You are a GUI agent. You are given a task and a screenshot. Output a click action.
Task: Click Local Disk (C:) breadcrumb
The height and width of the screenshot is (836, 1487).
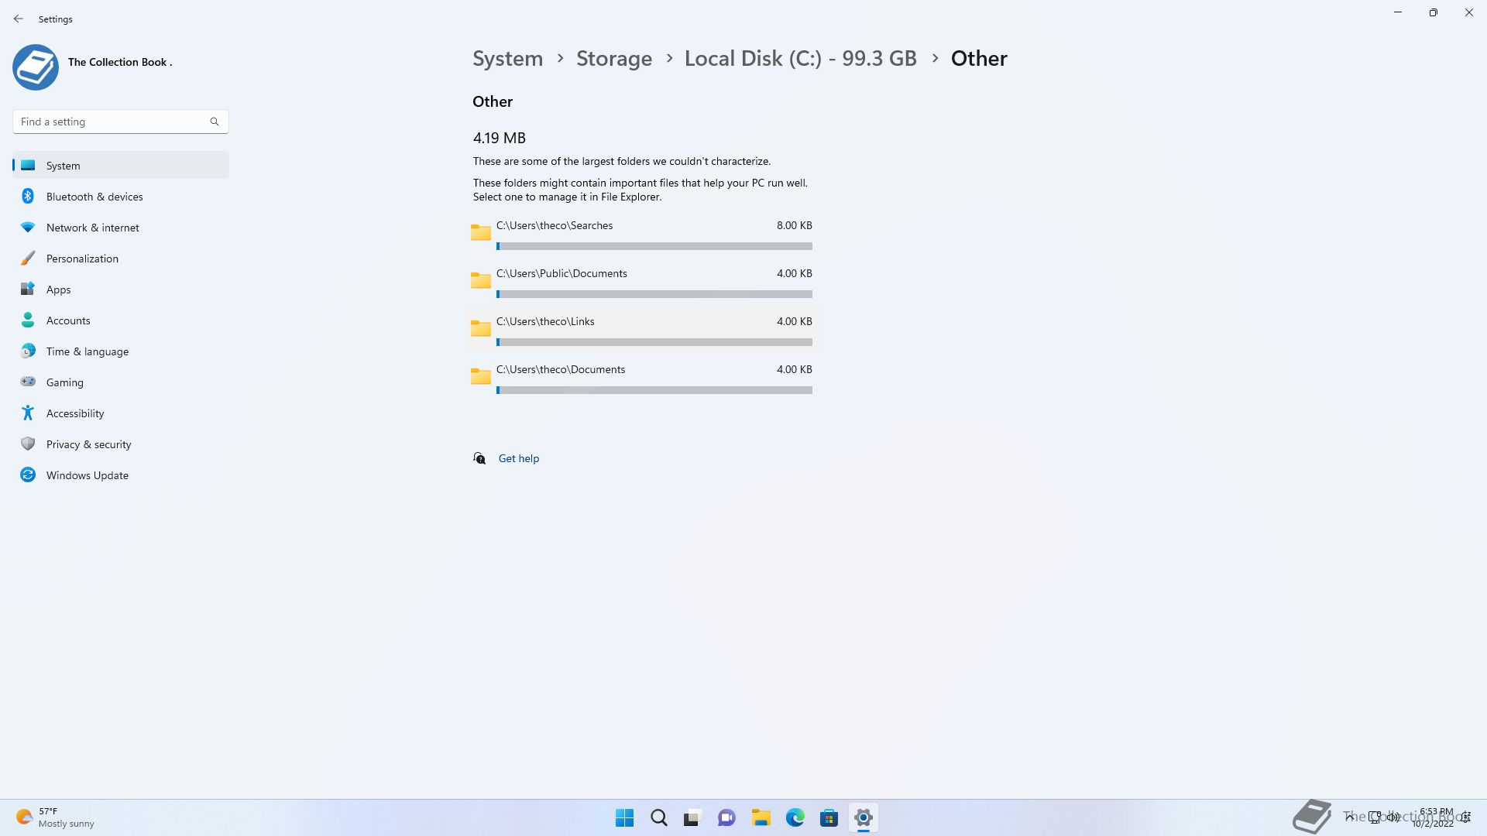tap(800, 59)
